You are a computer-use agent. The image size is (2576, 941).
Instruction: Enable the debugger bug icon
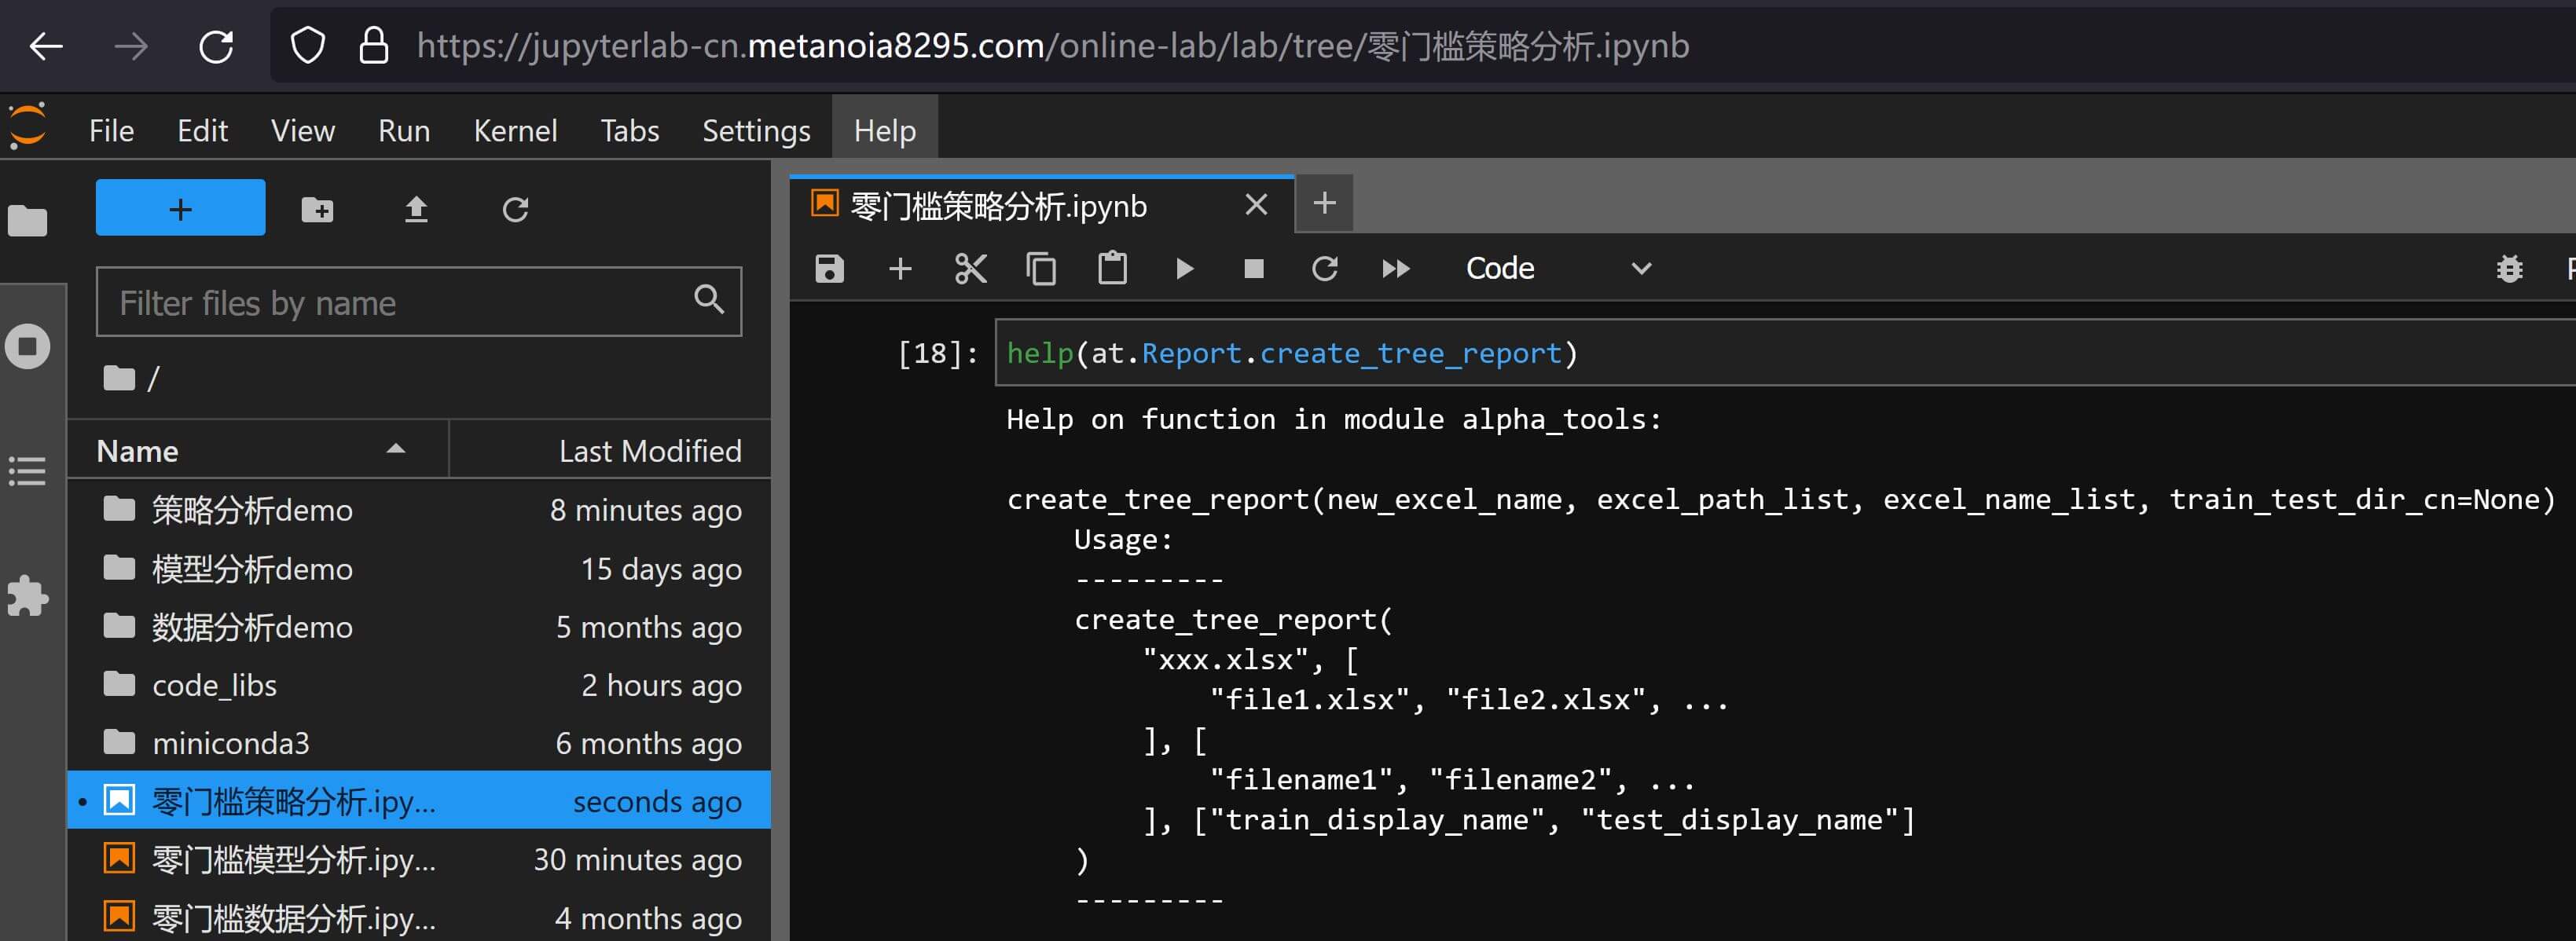(2509, 268)
